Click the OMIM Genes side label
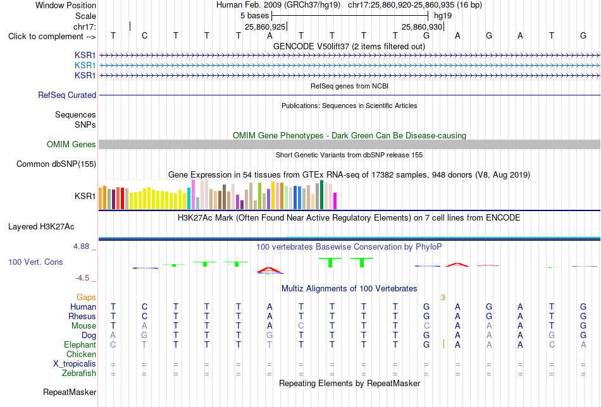Image resolution: width=601 pixels, height=407 pixels. click(x=71, y=144)
